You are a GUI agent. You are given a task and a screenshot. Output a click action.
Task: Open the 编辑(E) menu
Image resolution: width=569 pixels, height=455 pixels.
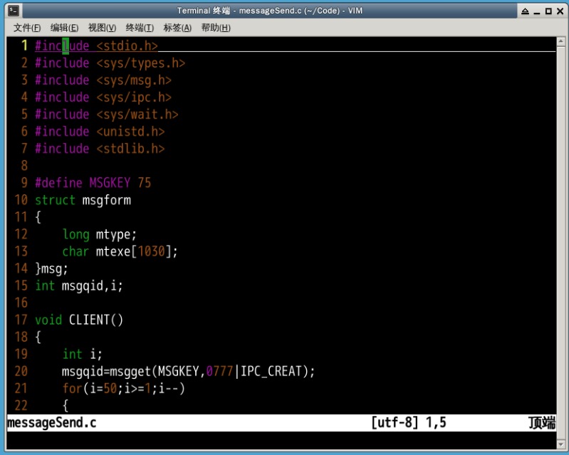(x=64, y=28)
